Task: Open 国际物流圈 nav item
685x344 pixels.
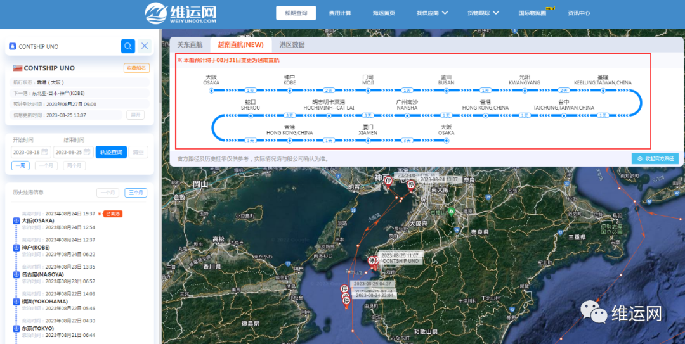Action: 532,13
